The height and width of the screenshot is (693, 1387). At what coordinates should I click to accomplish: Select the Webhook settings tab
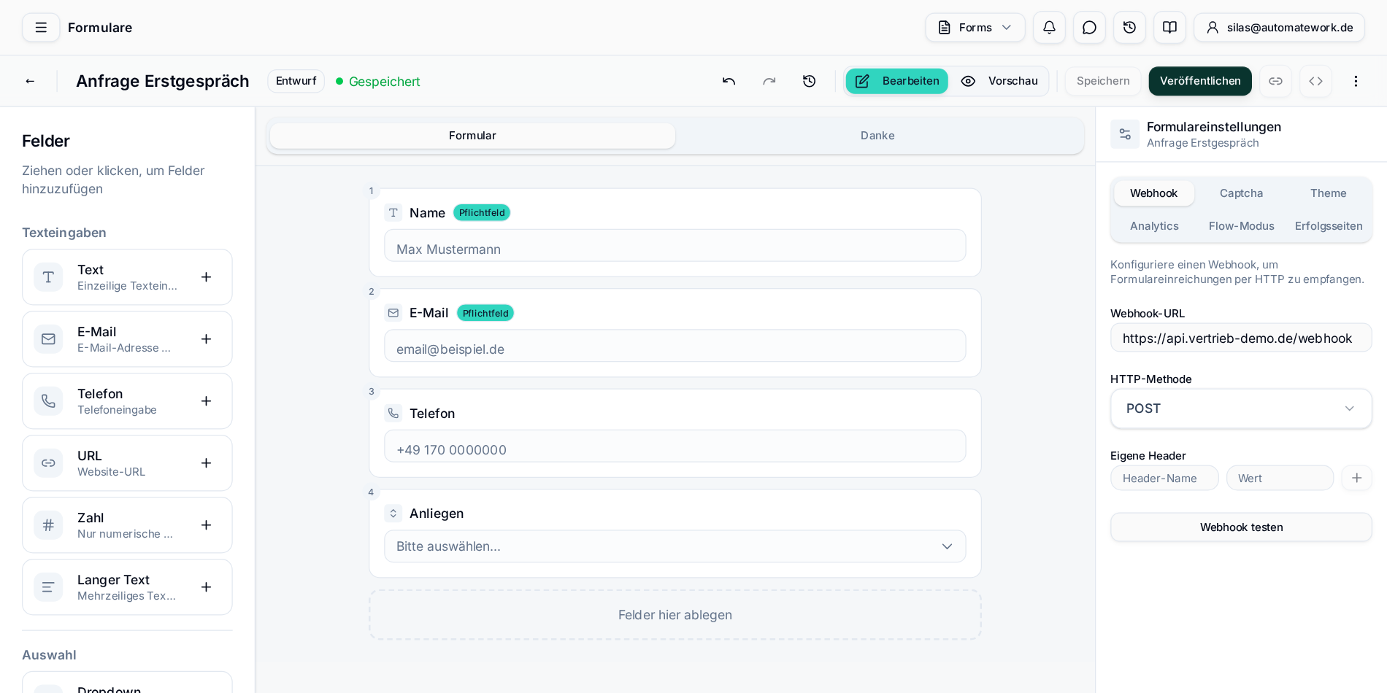point(1154,193)
